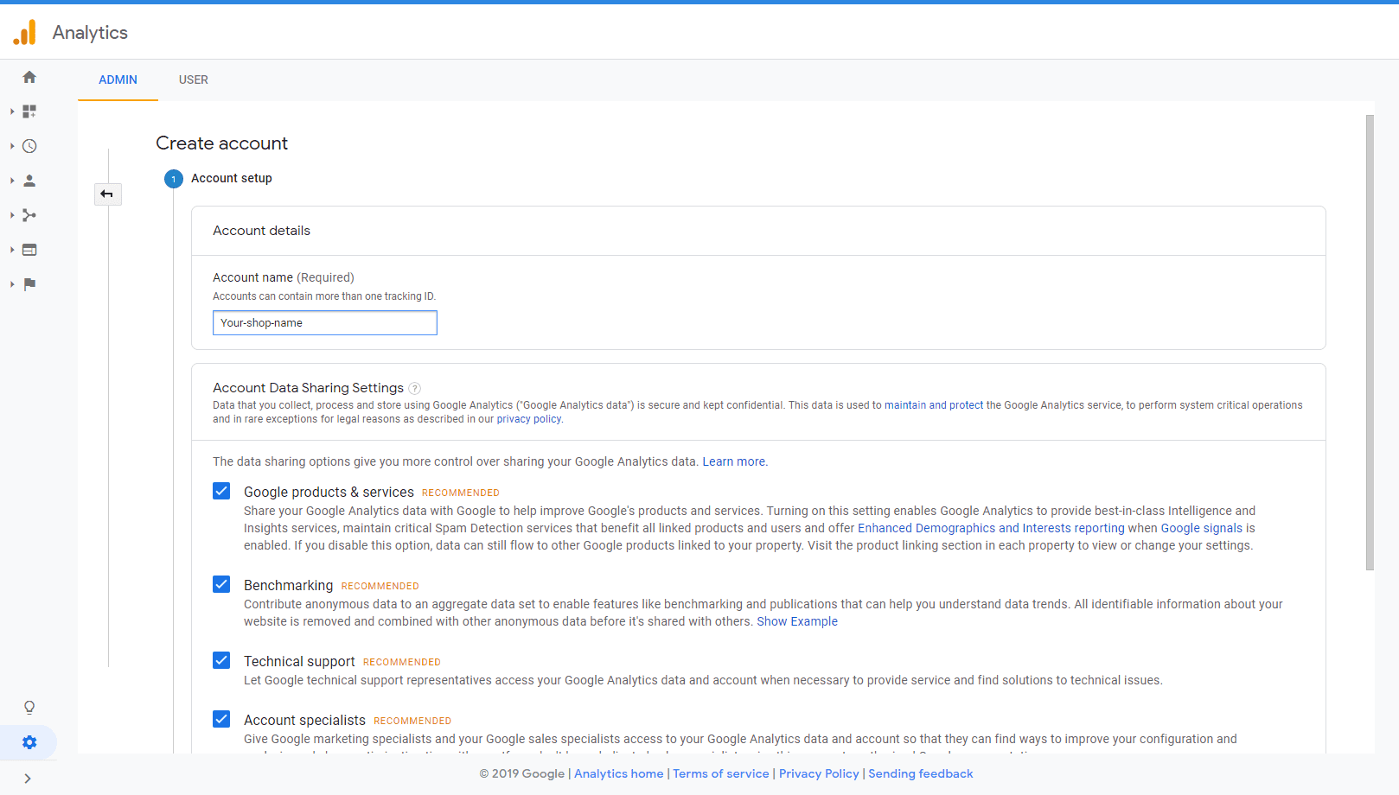Expand the left sidebar navigation chevron

(28, 779)
